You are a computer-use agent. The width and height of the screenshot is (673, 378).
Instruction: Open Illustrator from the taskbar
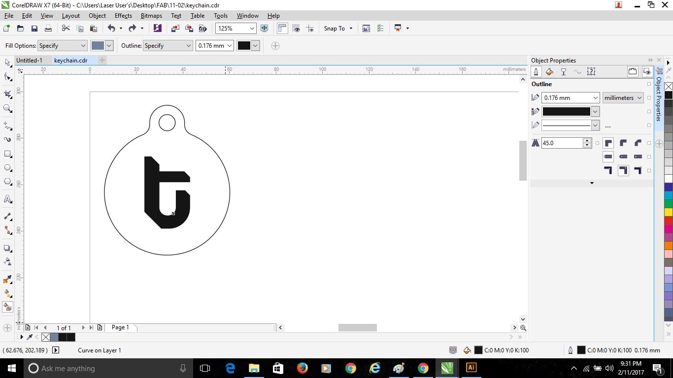(x=471, y=368)
